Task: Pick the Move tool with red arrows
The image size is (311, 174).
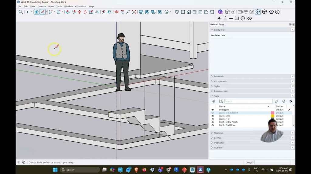Action: 79,12
